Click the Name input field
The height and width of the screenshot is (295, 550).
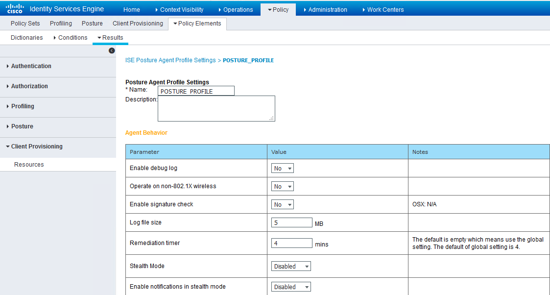[x=196, y=91]
